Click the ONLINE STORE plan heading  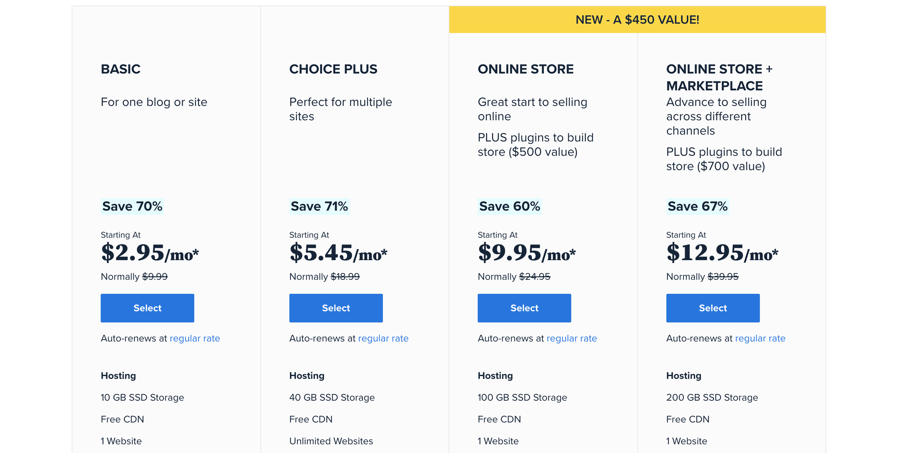coord(526,69)
